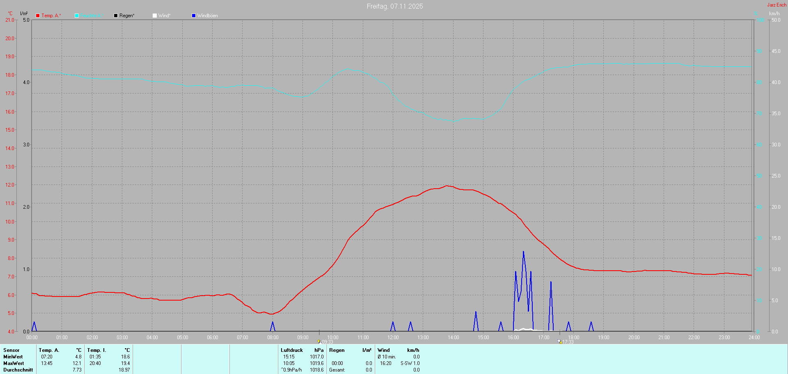Image resolution: width=788 pixels, height=374 pixels.
Task: Click the Regen table column header
Action: pyautogui.click(x=337, y=350)
